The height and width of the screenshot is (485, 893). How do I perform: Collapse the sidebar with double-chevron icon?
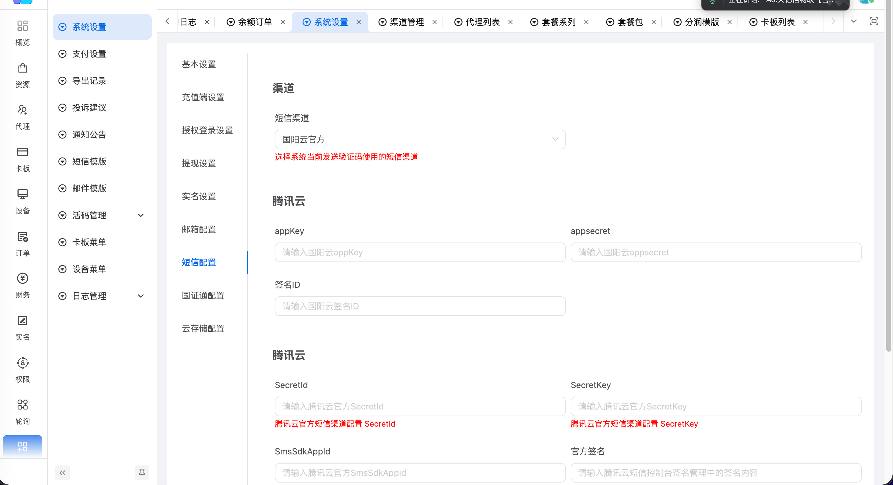(62, 472)
